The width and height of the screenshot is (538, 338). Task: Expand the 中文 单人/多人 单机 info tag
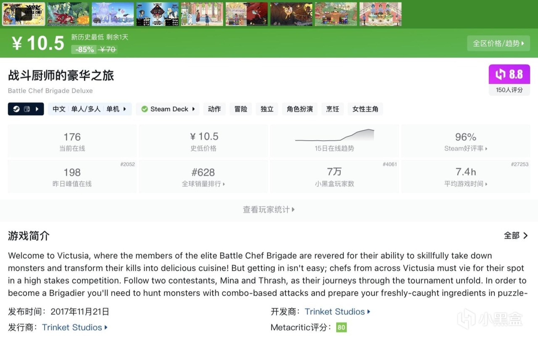click(90, 109)
